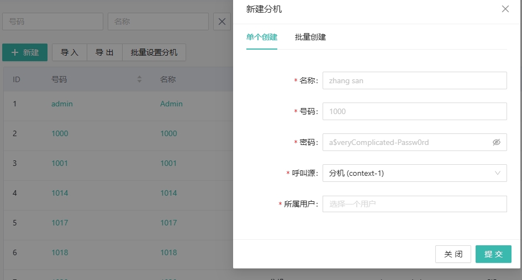Focus the 名称 field in dialog
The image size is (522, 280).
(414, 80)
